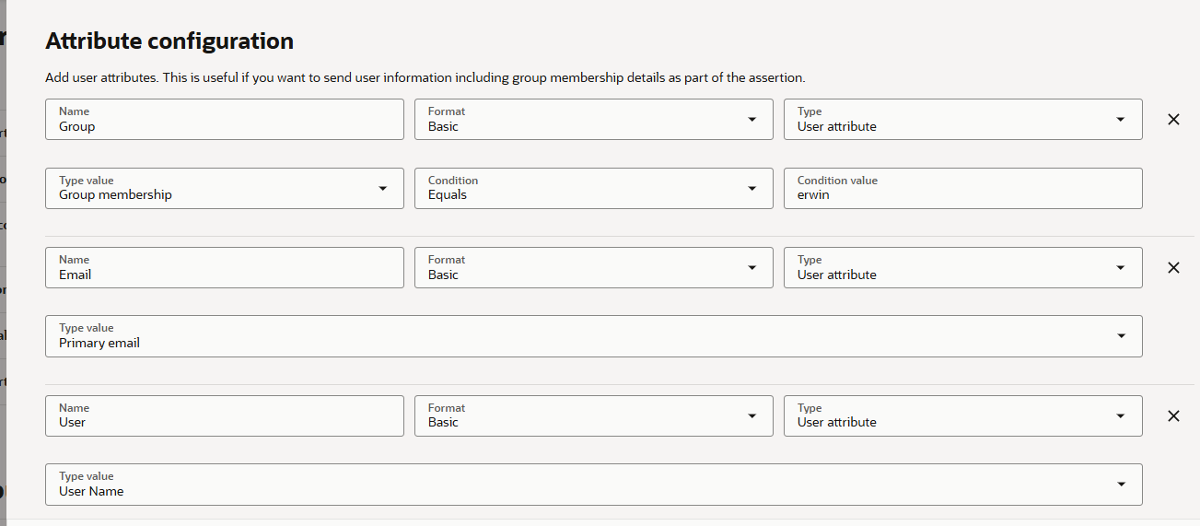Open Type dropdown for User attribute
This screenshot has width=1200, height=526.
coord(962,416)
